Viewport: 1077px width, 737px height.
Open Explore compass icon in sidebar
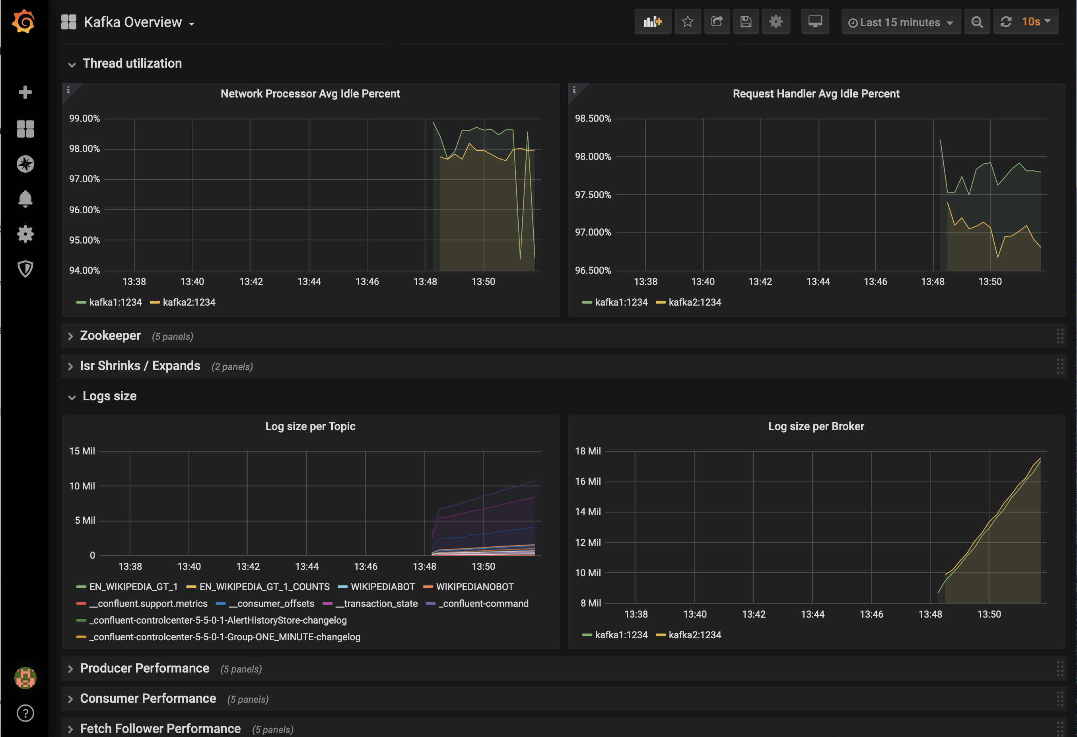(25, 164)
